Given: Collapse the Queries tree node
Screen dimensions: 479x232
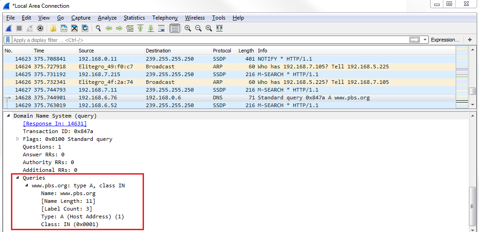Looking at the screenshot, I should click(x=17, y=178).
